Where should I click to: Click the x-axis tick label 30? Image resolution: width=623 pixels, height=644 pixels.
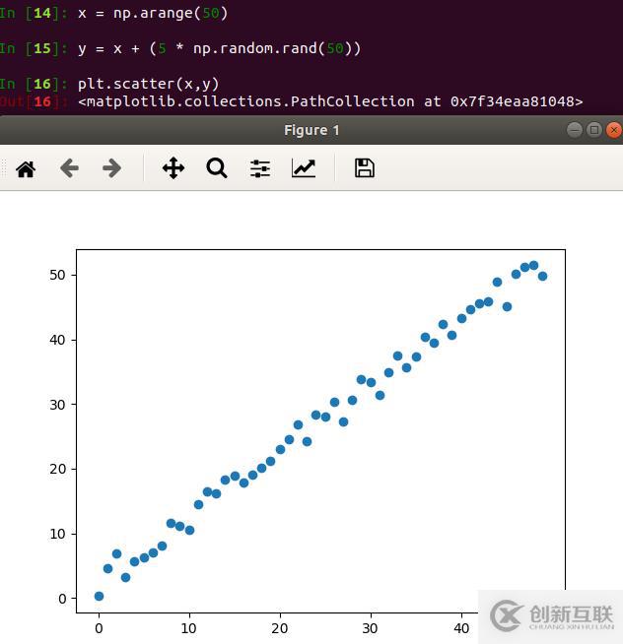click(x=370, y=628)
